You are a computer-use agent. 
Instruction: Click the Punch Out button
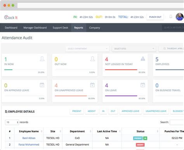click(155, 17)
